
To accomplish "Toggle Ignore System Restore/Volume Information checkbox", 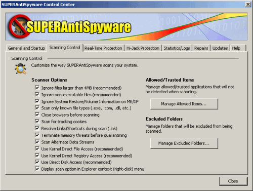I will pyautogui.click(x=37, y=101).
